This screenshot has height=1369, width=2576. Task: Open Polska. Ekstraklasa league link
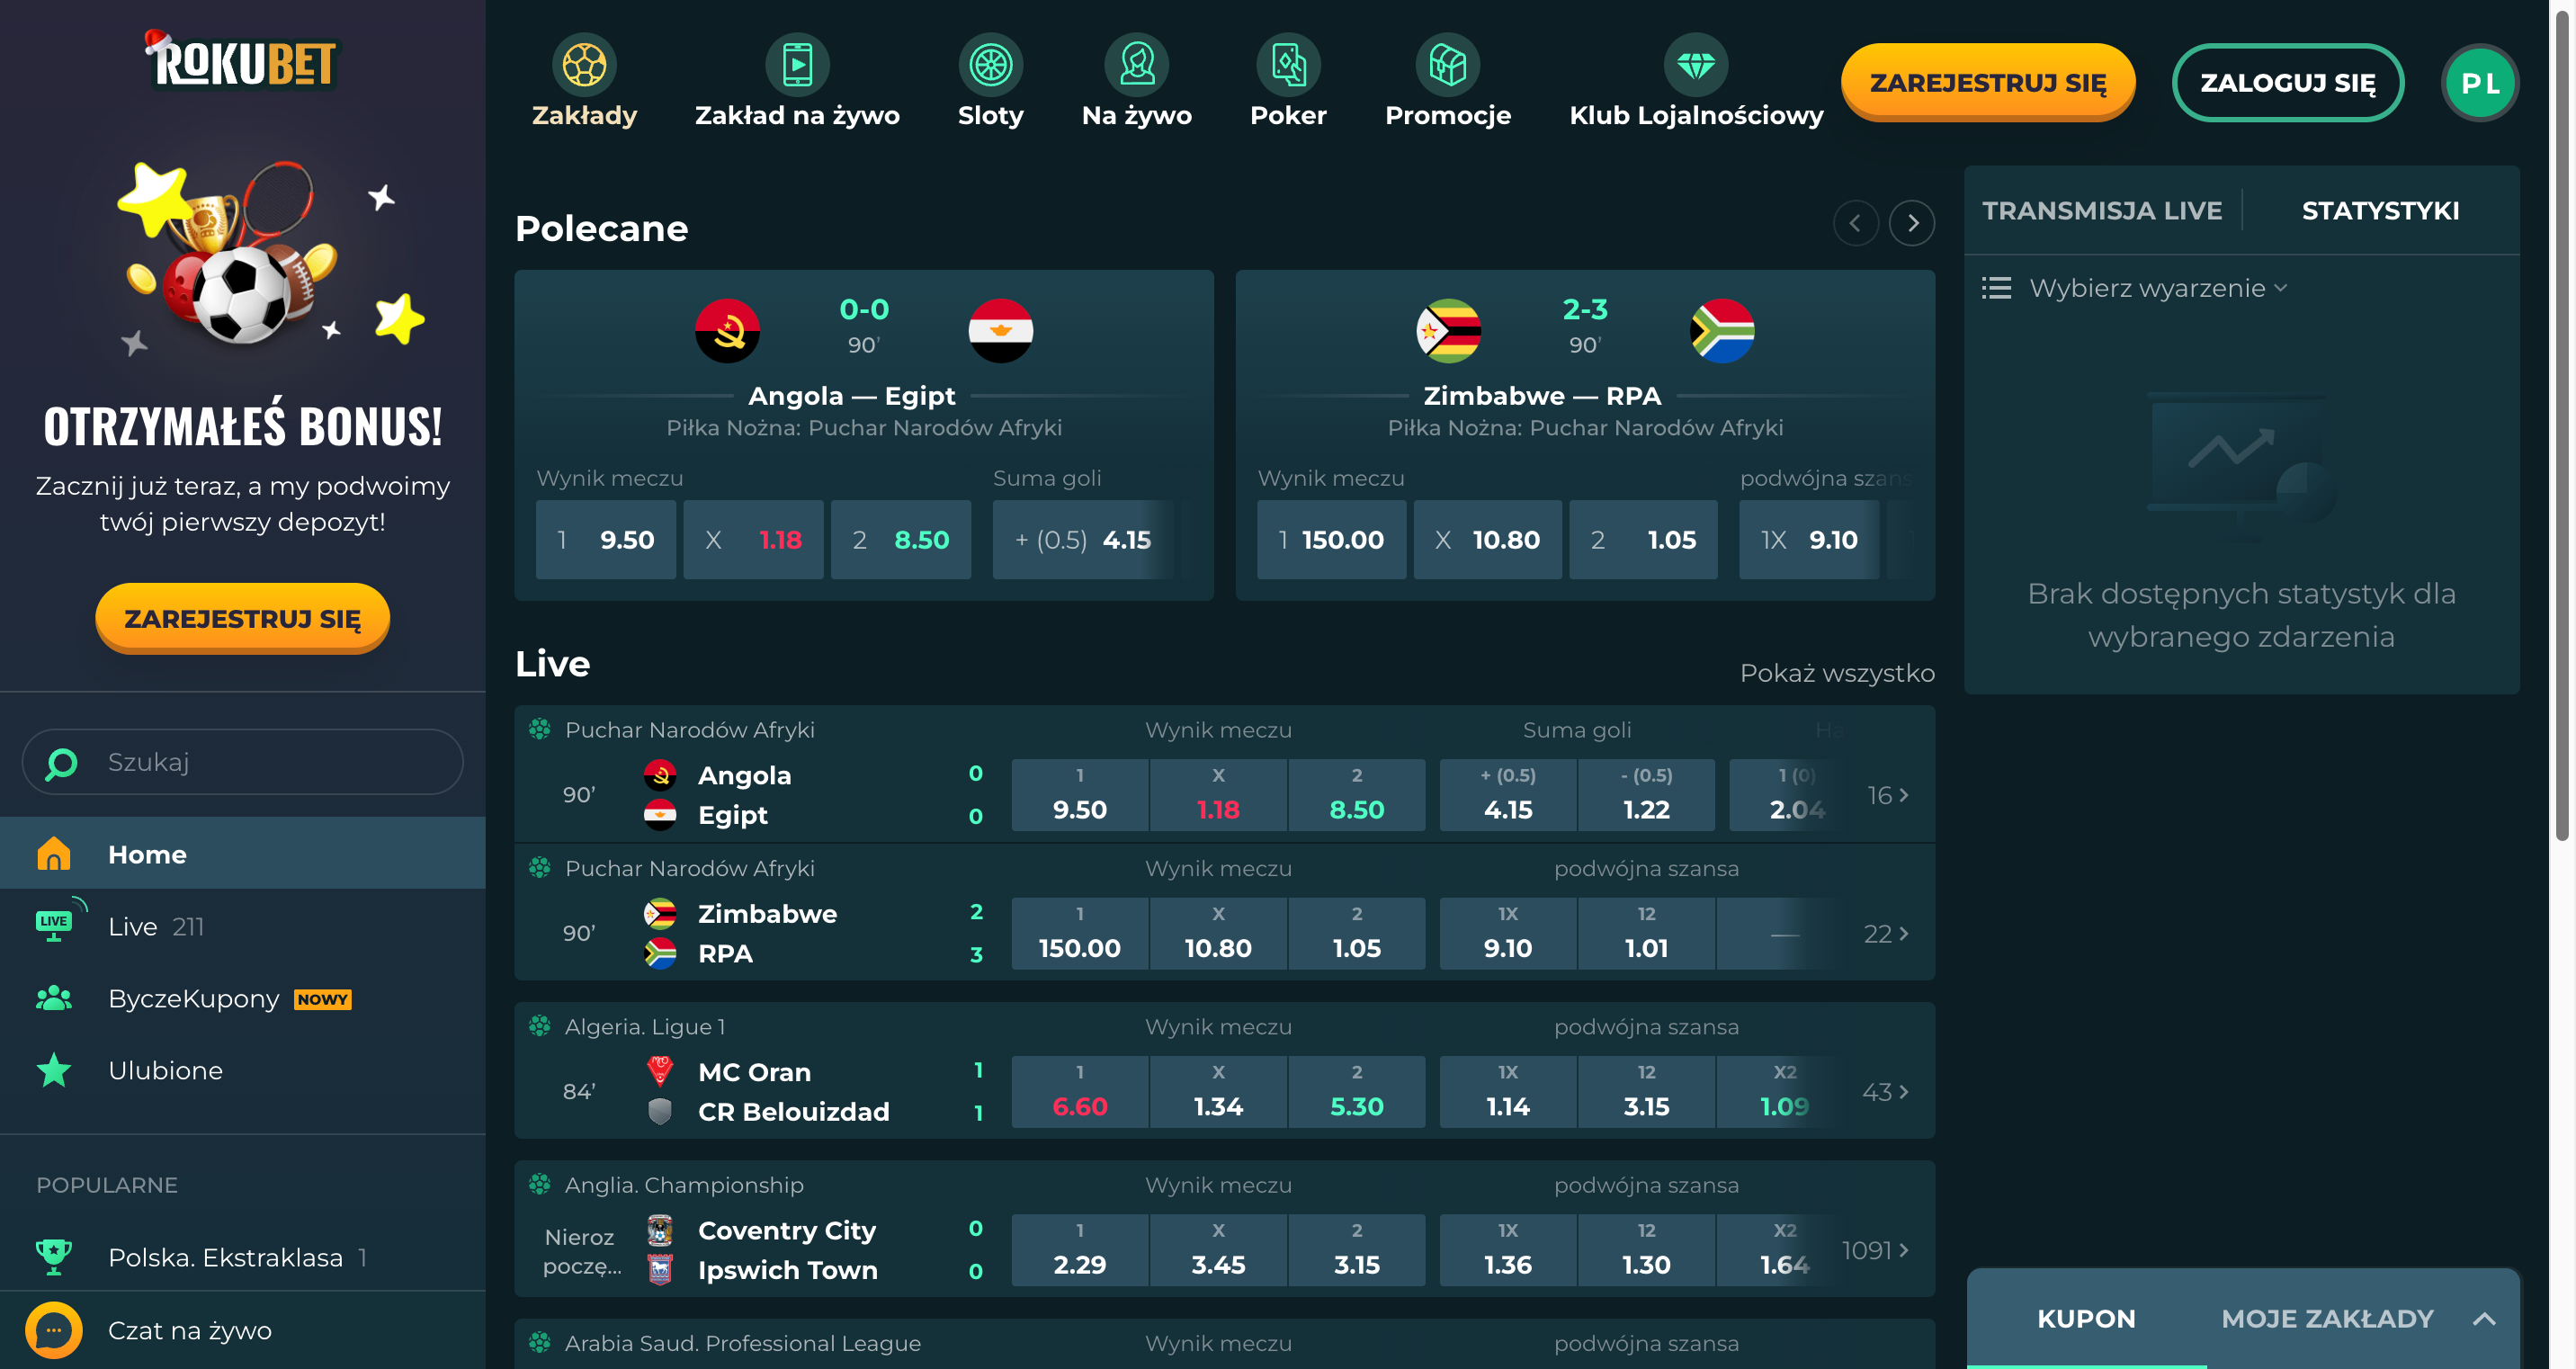[225, 1257]
